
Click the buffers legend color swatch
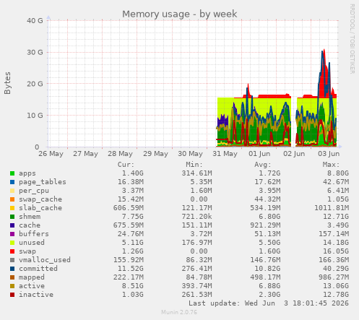12,234
